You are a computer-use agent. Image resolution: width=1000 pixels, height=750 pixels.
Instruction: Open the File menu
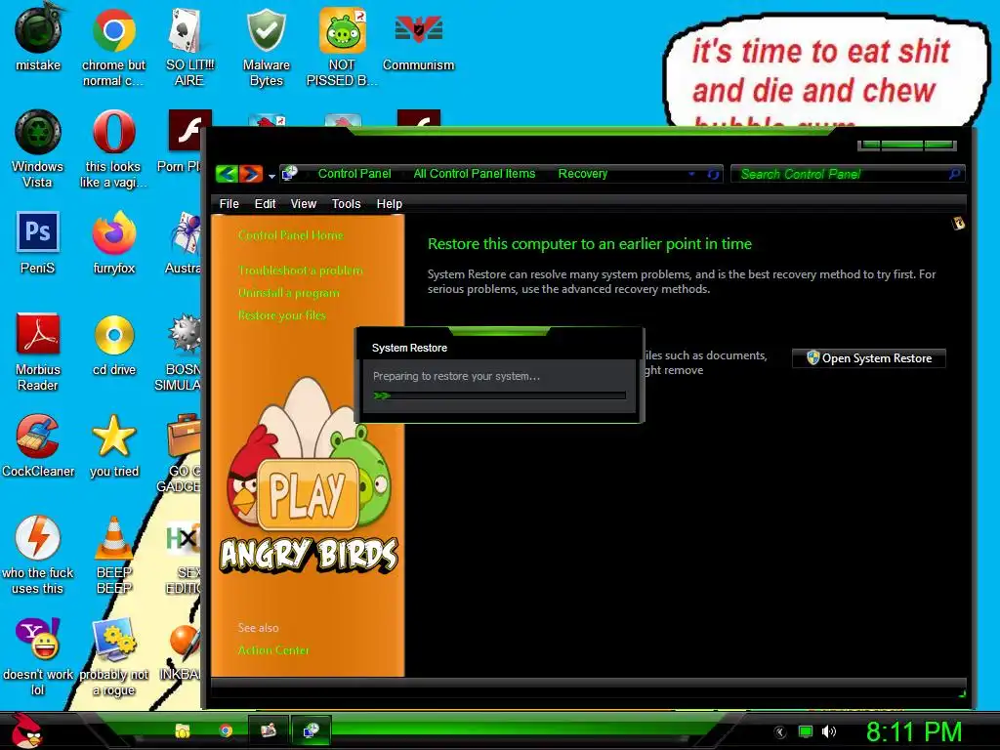(x=229, y=204)
